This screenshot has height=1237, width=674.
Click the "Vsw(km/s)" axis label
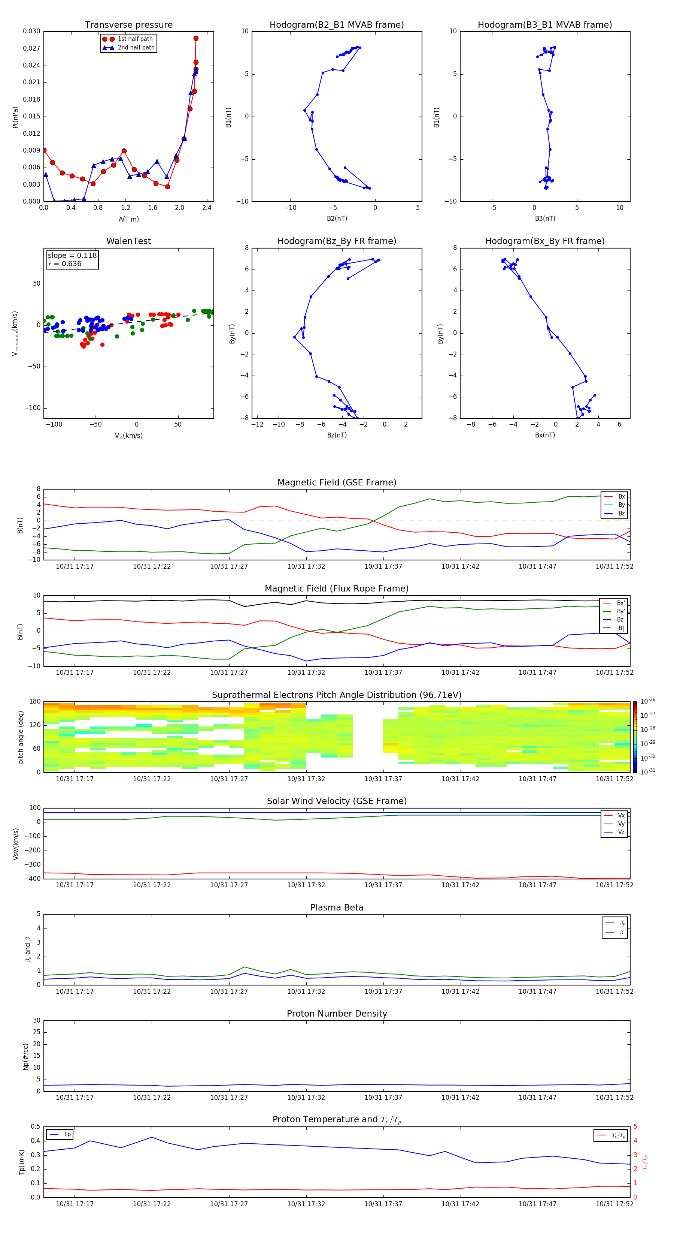tap(15, 844)
